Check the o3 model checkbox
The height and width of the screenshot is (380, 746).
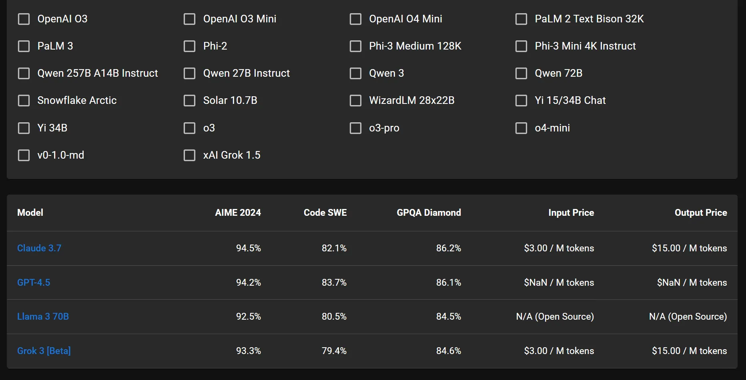click(x=190, y=128)
